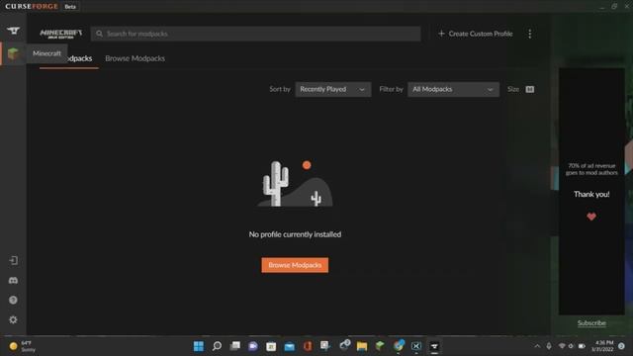Toggle the Size grid view icon

530,89
